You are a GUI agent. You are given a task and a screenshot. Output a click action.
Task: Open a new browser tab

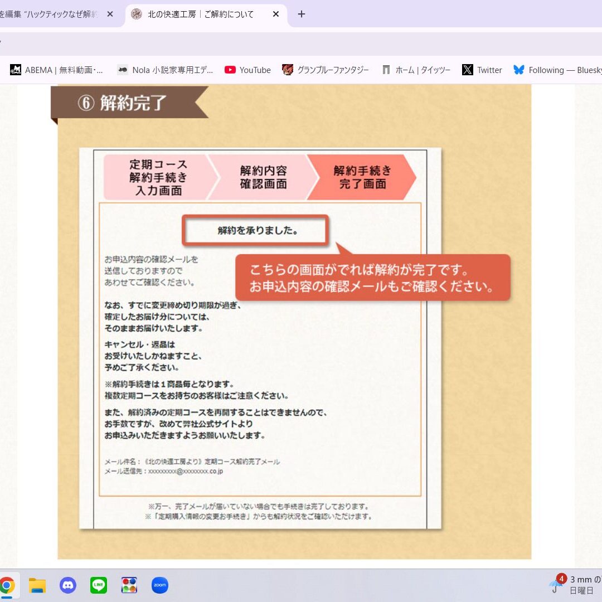[302, 14]
